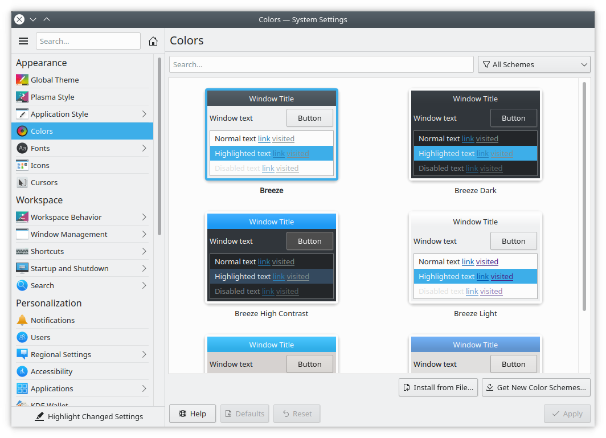Expand the Shortcuts chevron

pos(144,251)
